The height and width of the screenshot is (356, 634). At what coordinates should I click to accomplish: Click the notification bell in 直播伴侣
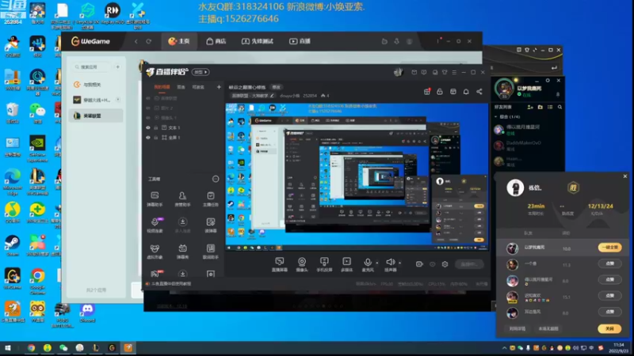[466, 92]
